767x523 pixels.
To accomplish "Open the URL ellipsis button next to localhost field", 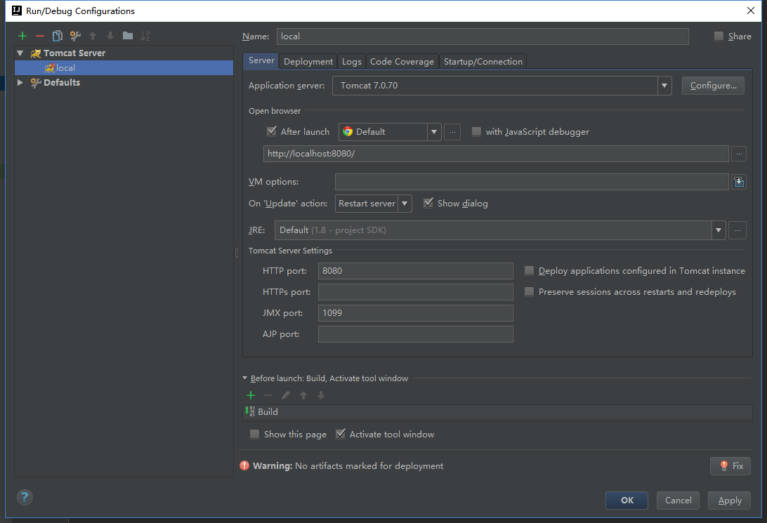I will (739, 154).
